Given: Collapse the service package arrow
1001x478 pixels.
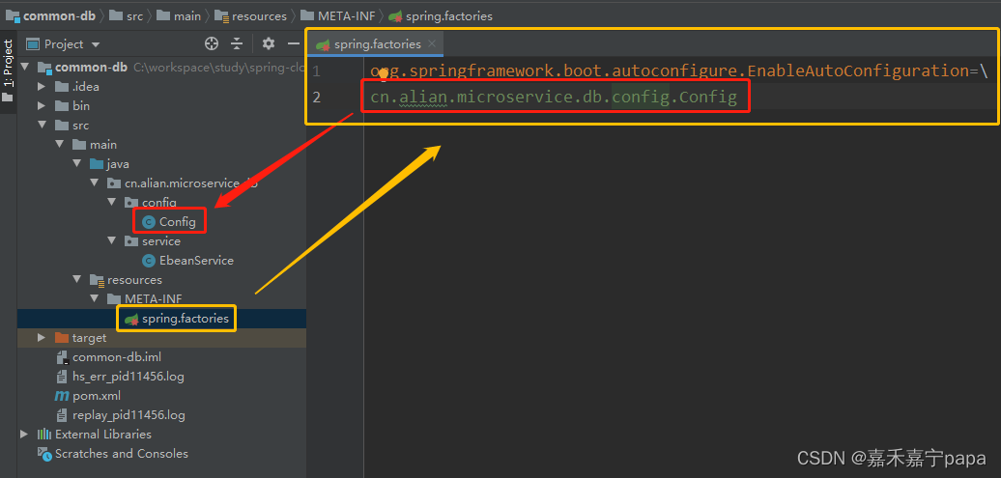Looking at the screenshot, I should (112, 241).
